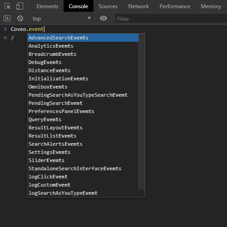This screenshot has height=227, width=227.
Task: Show the console sidebar
Action: (x=7, y=19)
